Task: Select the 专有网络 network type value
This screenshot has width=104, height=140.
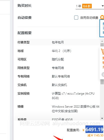Action: 58,68
